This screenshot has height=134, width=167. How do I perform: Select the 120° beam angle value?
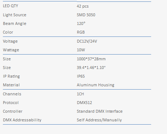(81, 23)
